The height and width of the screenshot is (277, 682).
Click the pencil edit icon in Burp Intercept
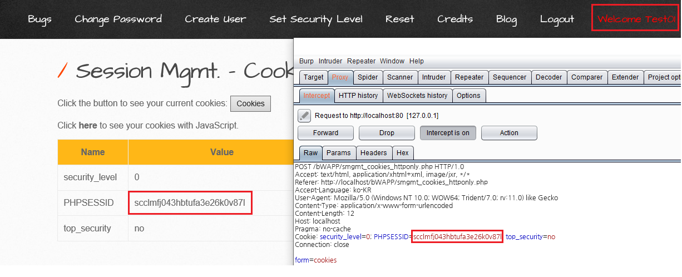[x=304, y=116]
